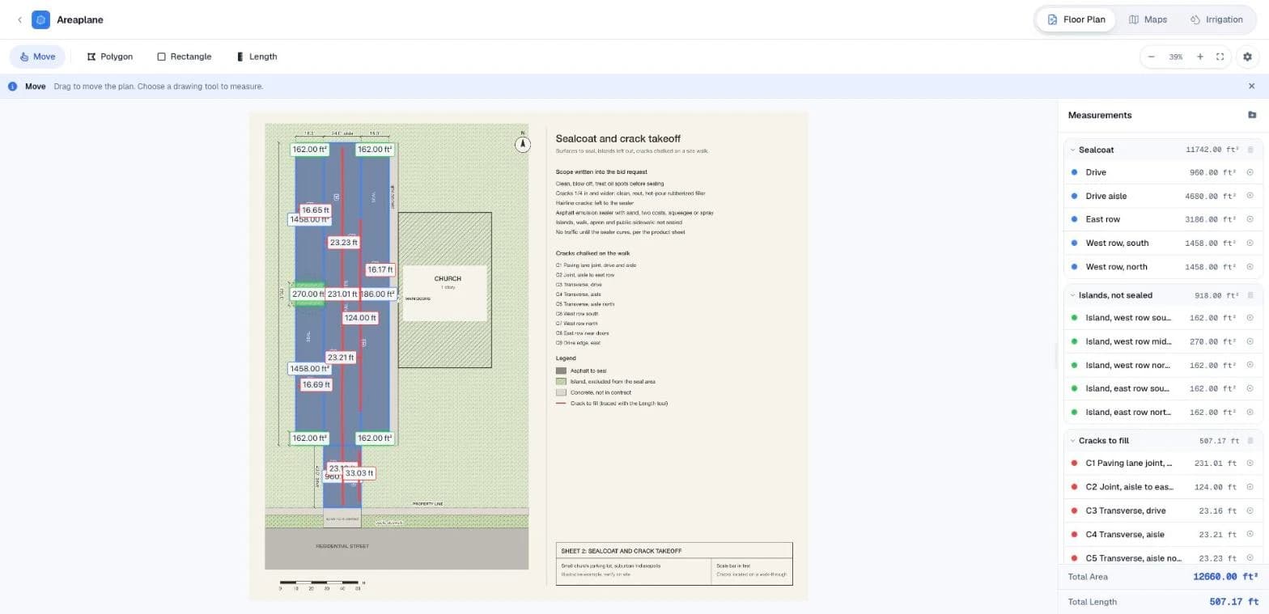Collapse the Cracks to fill group
Screen dimensions: 1269x614
1072,441
